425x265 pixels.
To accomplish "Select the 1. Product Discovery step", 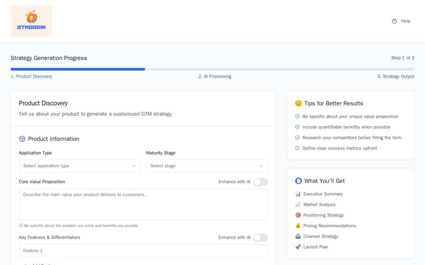I will [32, 77].
